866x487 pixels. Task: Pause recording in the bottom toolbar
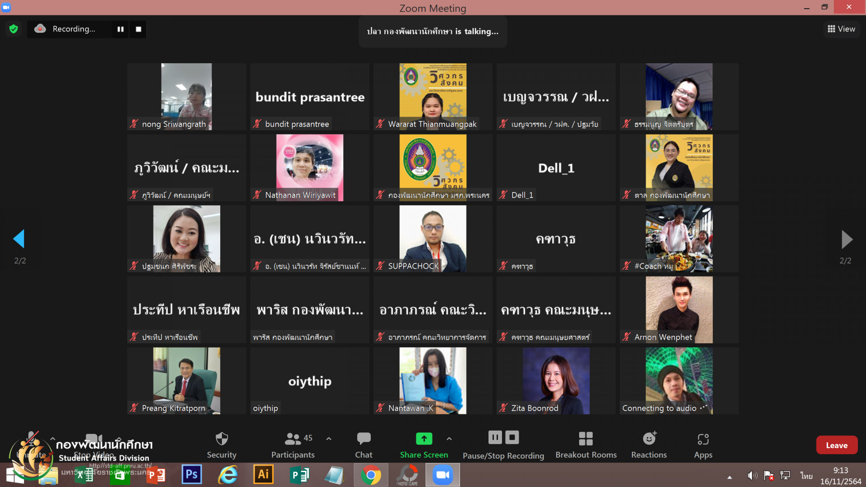pyautogui.click(x=495, y=437)
